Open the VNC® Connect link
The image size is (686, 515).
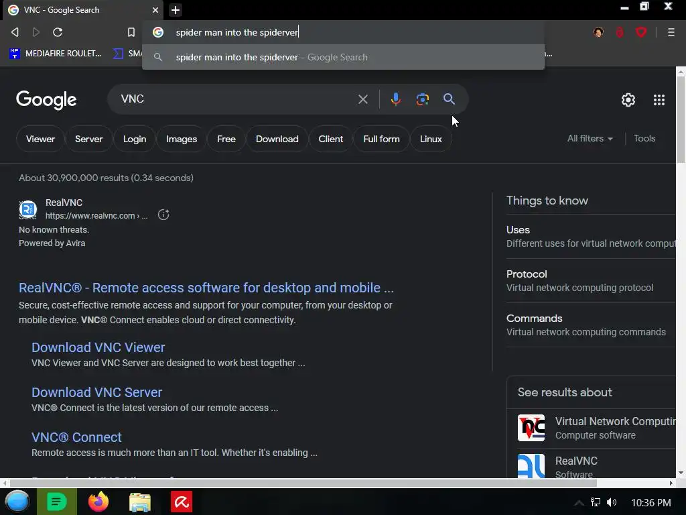tap(76, 437)
